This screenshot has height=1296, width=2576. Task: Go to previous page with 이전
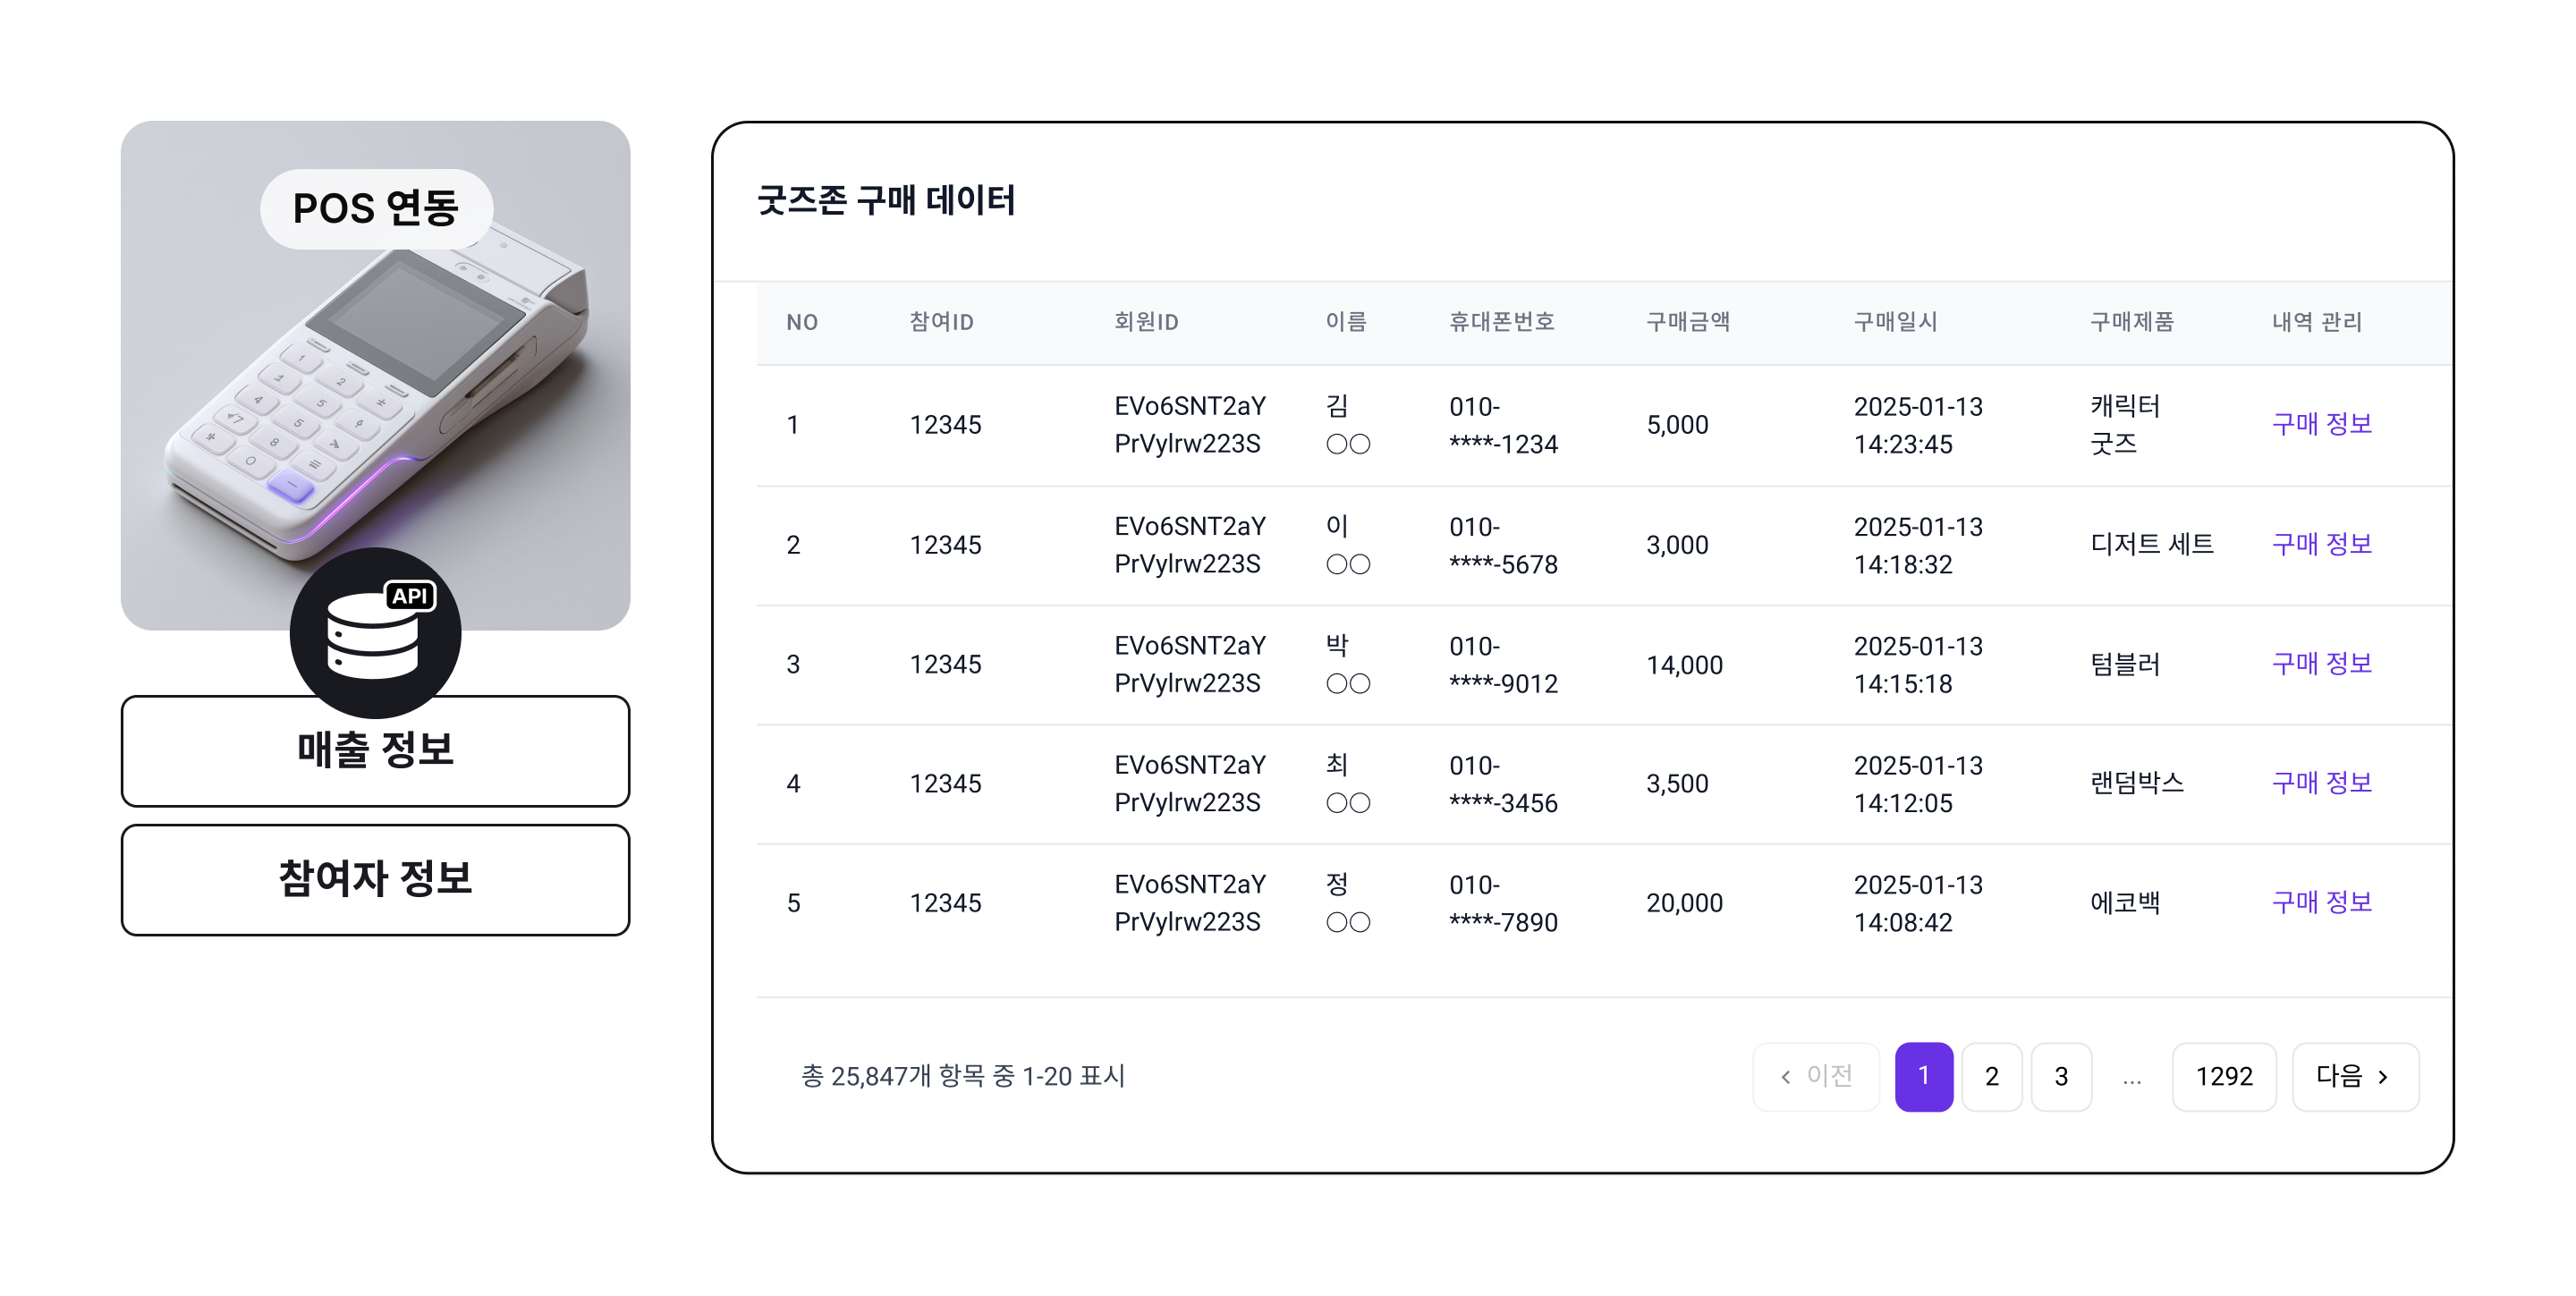(x=1816, y=1076)
